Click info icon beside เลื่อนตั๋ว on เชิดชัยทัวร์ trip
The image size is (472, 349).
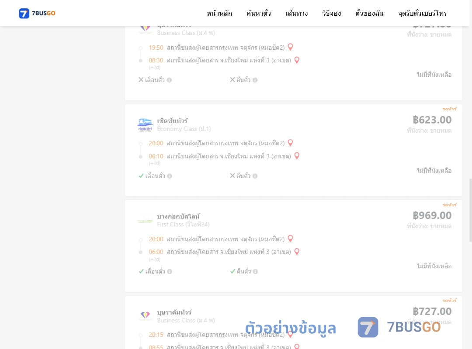point(170,176)
